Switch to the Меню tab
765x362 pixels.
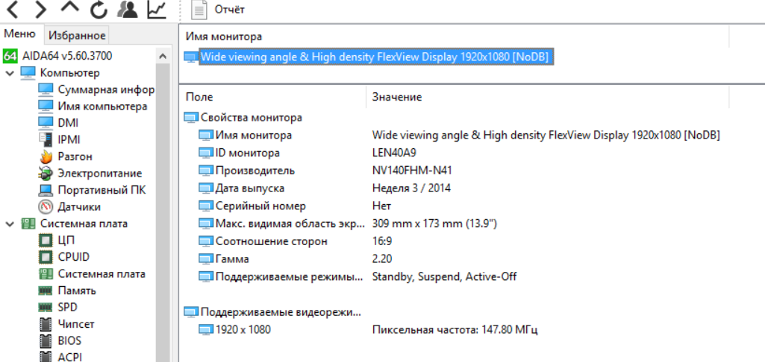(x=19, y=34)
